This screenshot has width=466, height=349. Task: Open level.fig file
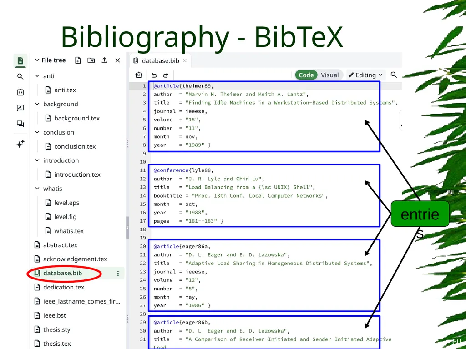65,217
